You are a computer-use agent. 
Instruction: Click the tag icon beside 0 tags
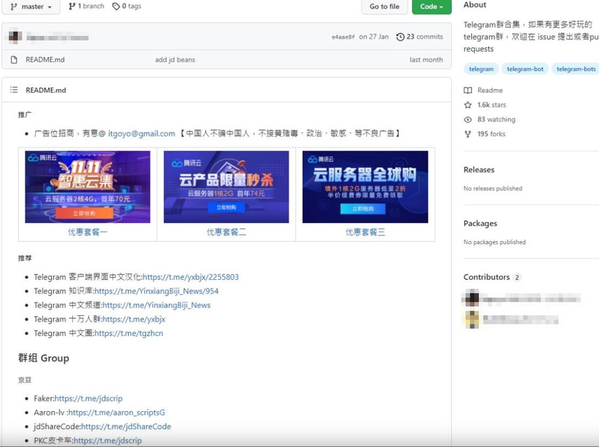pyautogui.click(x=116, y=6)
